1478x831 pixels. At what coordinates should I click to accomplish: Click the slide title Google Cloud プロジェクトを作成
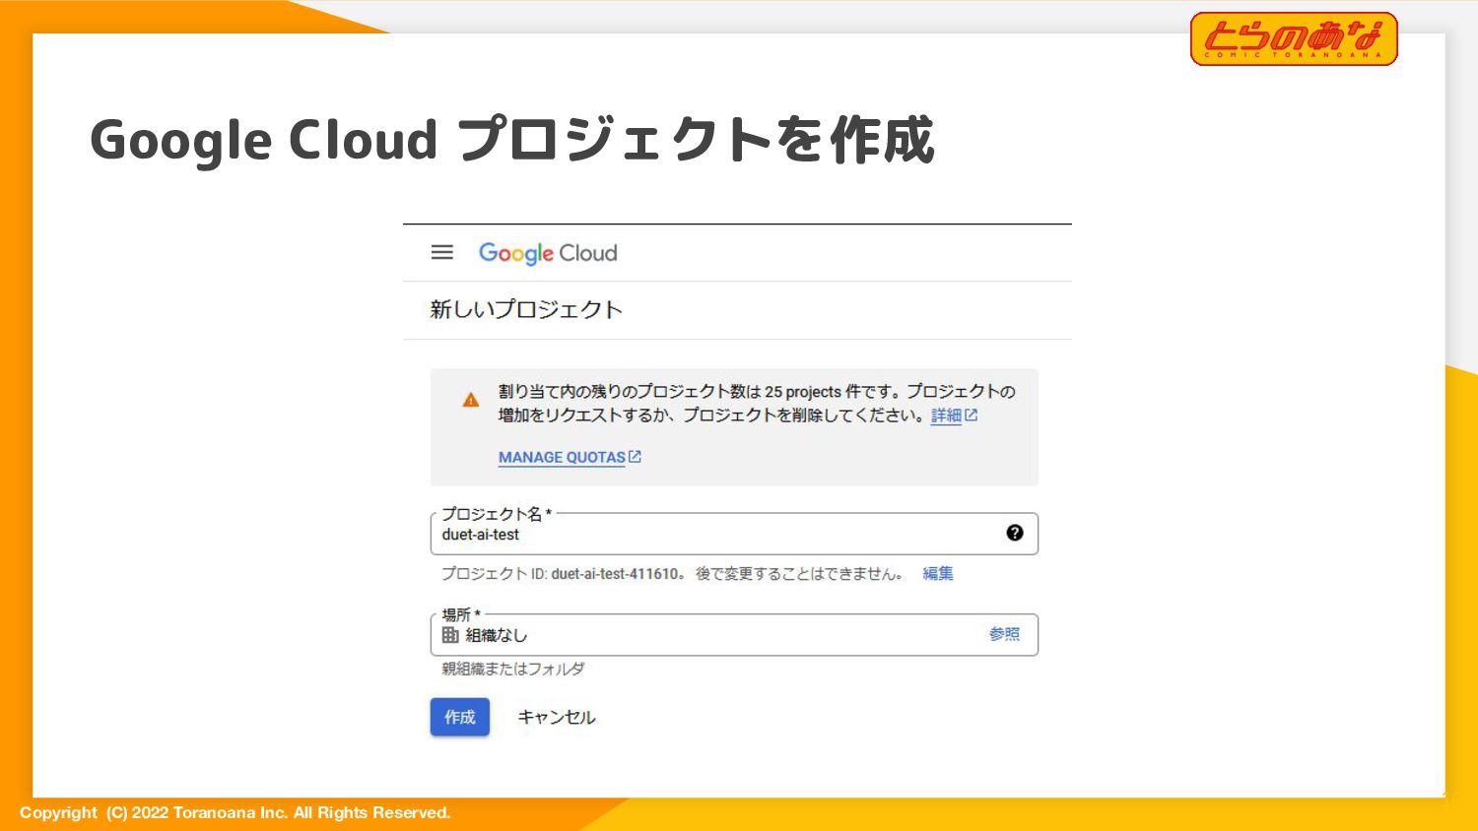click(511, 139)
